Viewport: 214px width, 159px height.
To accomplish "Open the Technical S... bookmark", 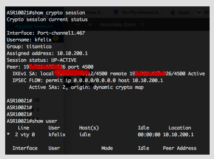I will pos(95,13).
